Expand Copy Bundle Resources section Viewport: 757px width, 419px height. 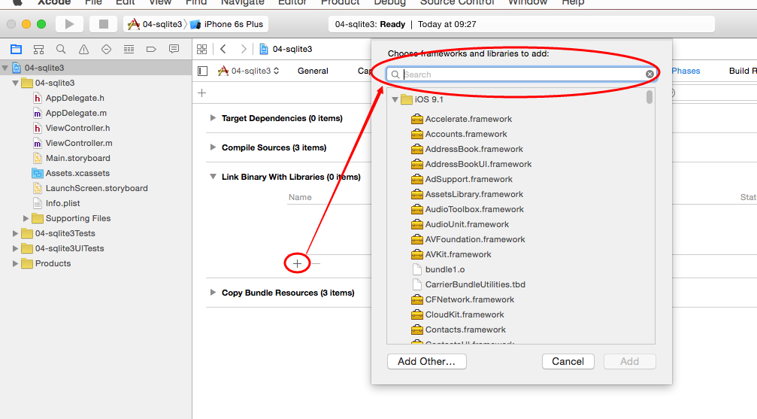[x=213, y=293]
